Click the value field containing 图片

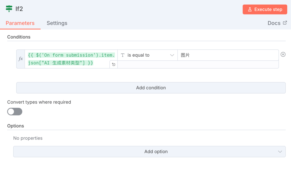(228, 55)
